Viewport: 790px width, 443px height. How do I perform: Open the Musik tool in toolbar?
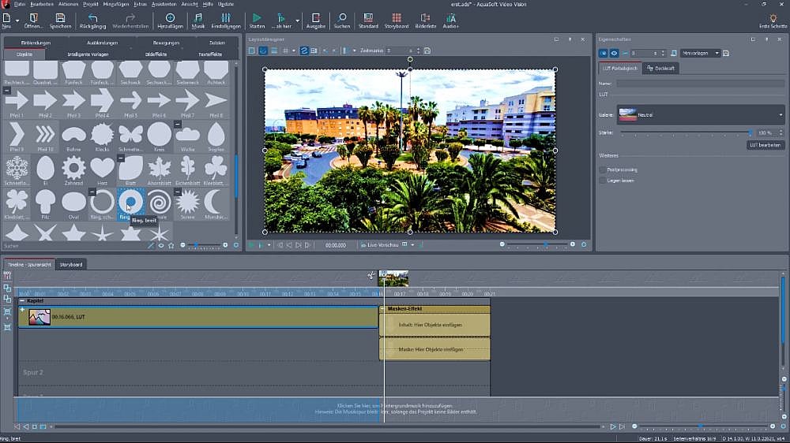(x=198, y=17)
